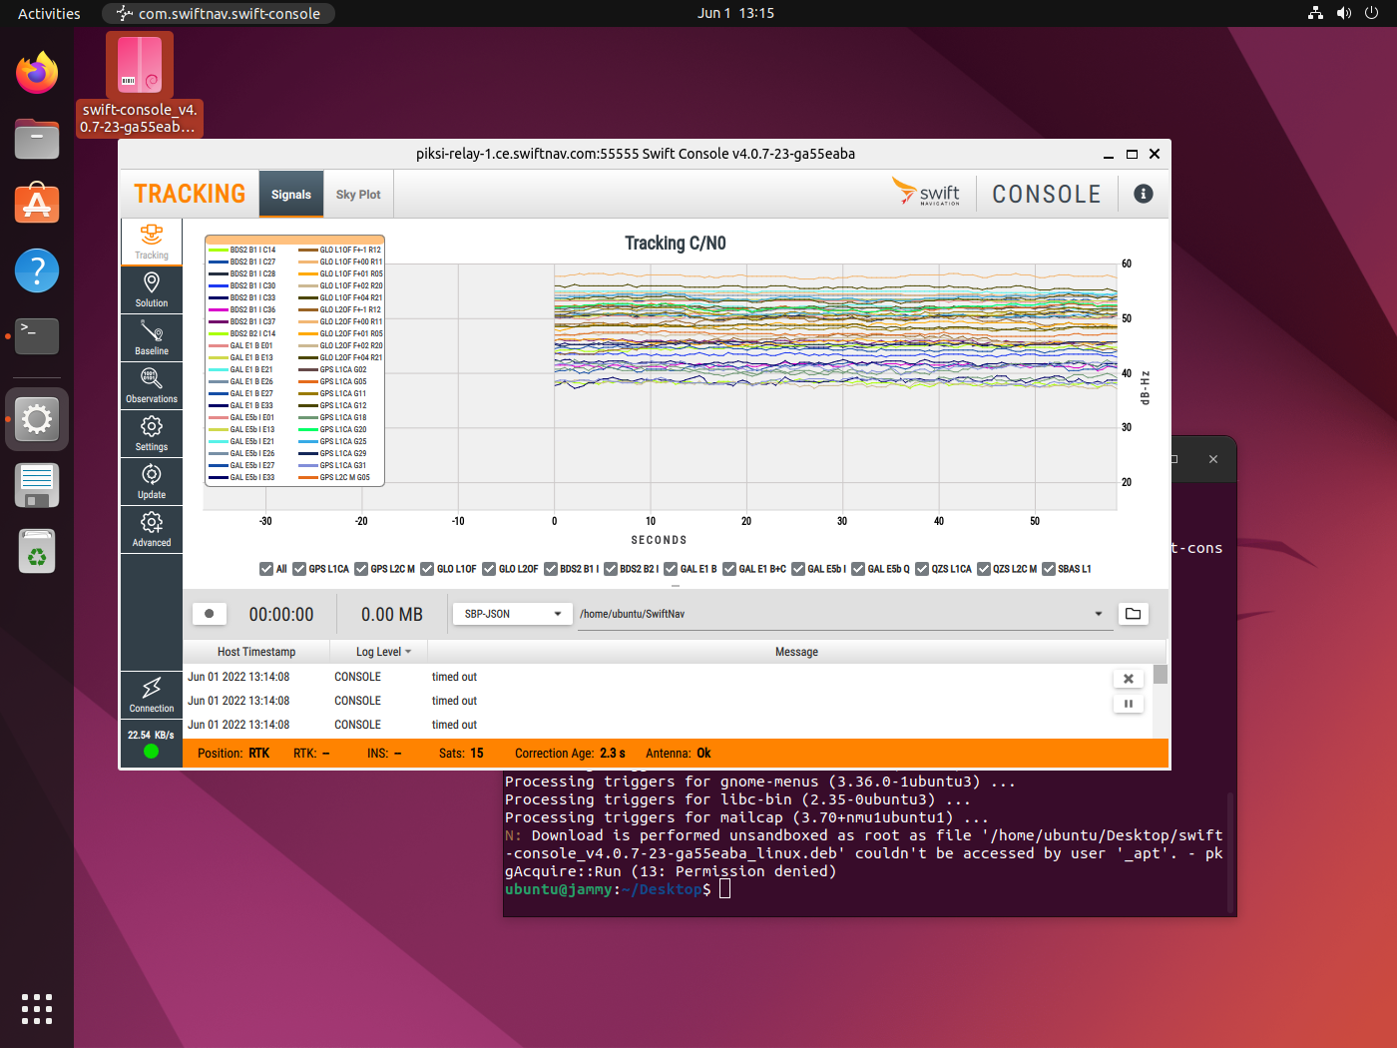Show Applications grid in dock
This screenshot has width=1397, height=1048.
37,1009
